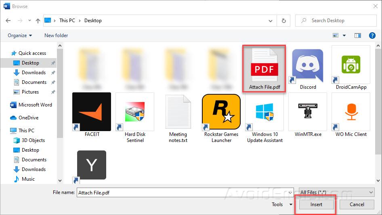Click the refresh button beside address bar
The height and width of the screenshot is (215, 382).
(x=284, y=21)
